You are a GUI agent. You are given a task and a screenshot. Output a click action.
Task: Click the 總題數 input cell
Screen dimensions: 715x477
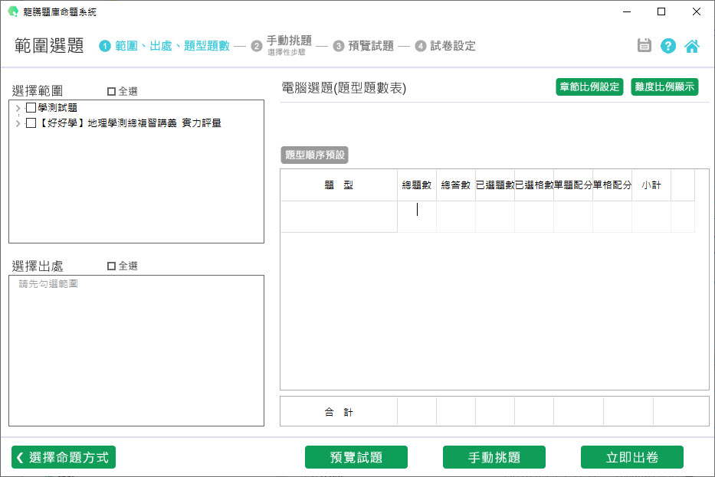(417, 217)
